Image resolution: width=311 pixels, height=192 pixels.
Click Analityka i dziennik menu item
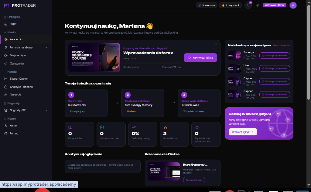pos(26,87)
